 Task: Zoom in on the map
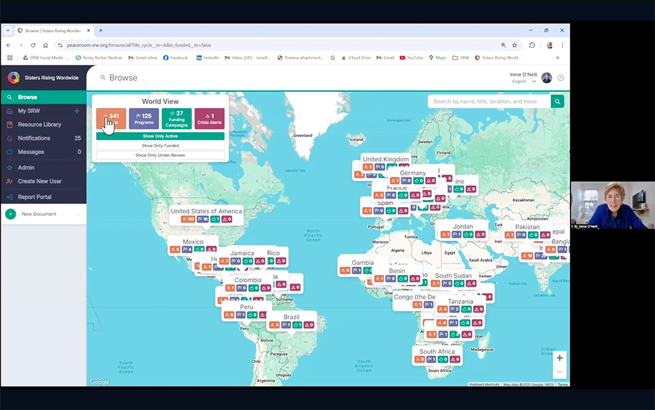[559, 358]
